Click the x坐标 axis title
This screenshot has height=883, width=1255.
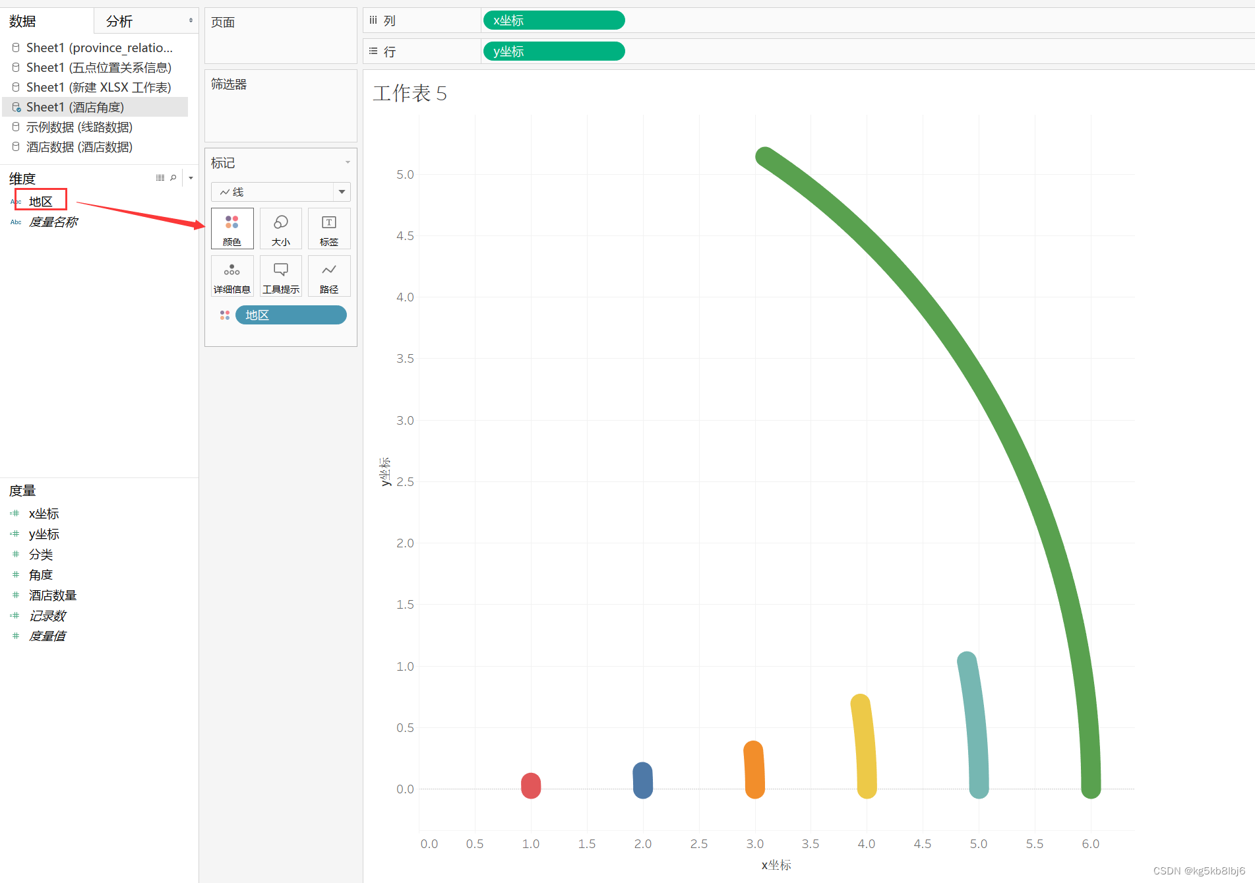(776, 865)
